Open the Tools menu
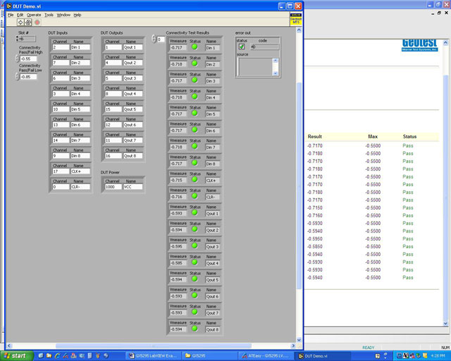The image size is (451, 361). point(49,15)
